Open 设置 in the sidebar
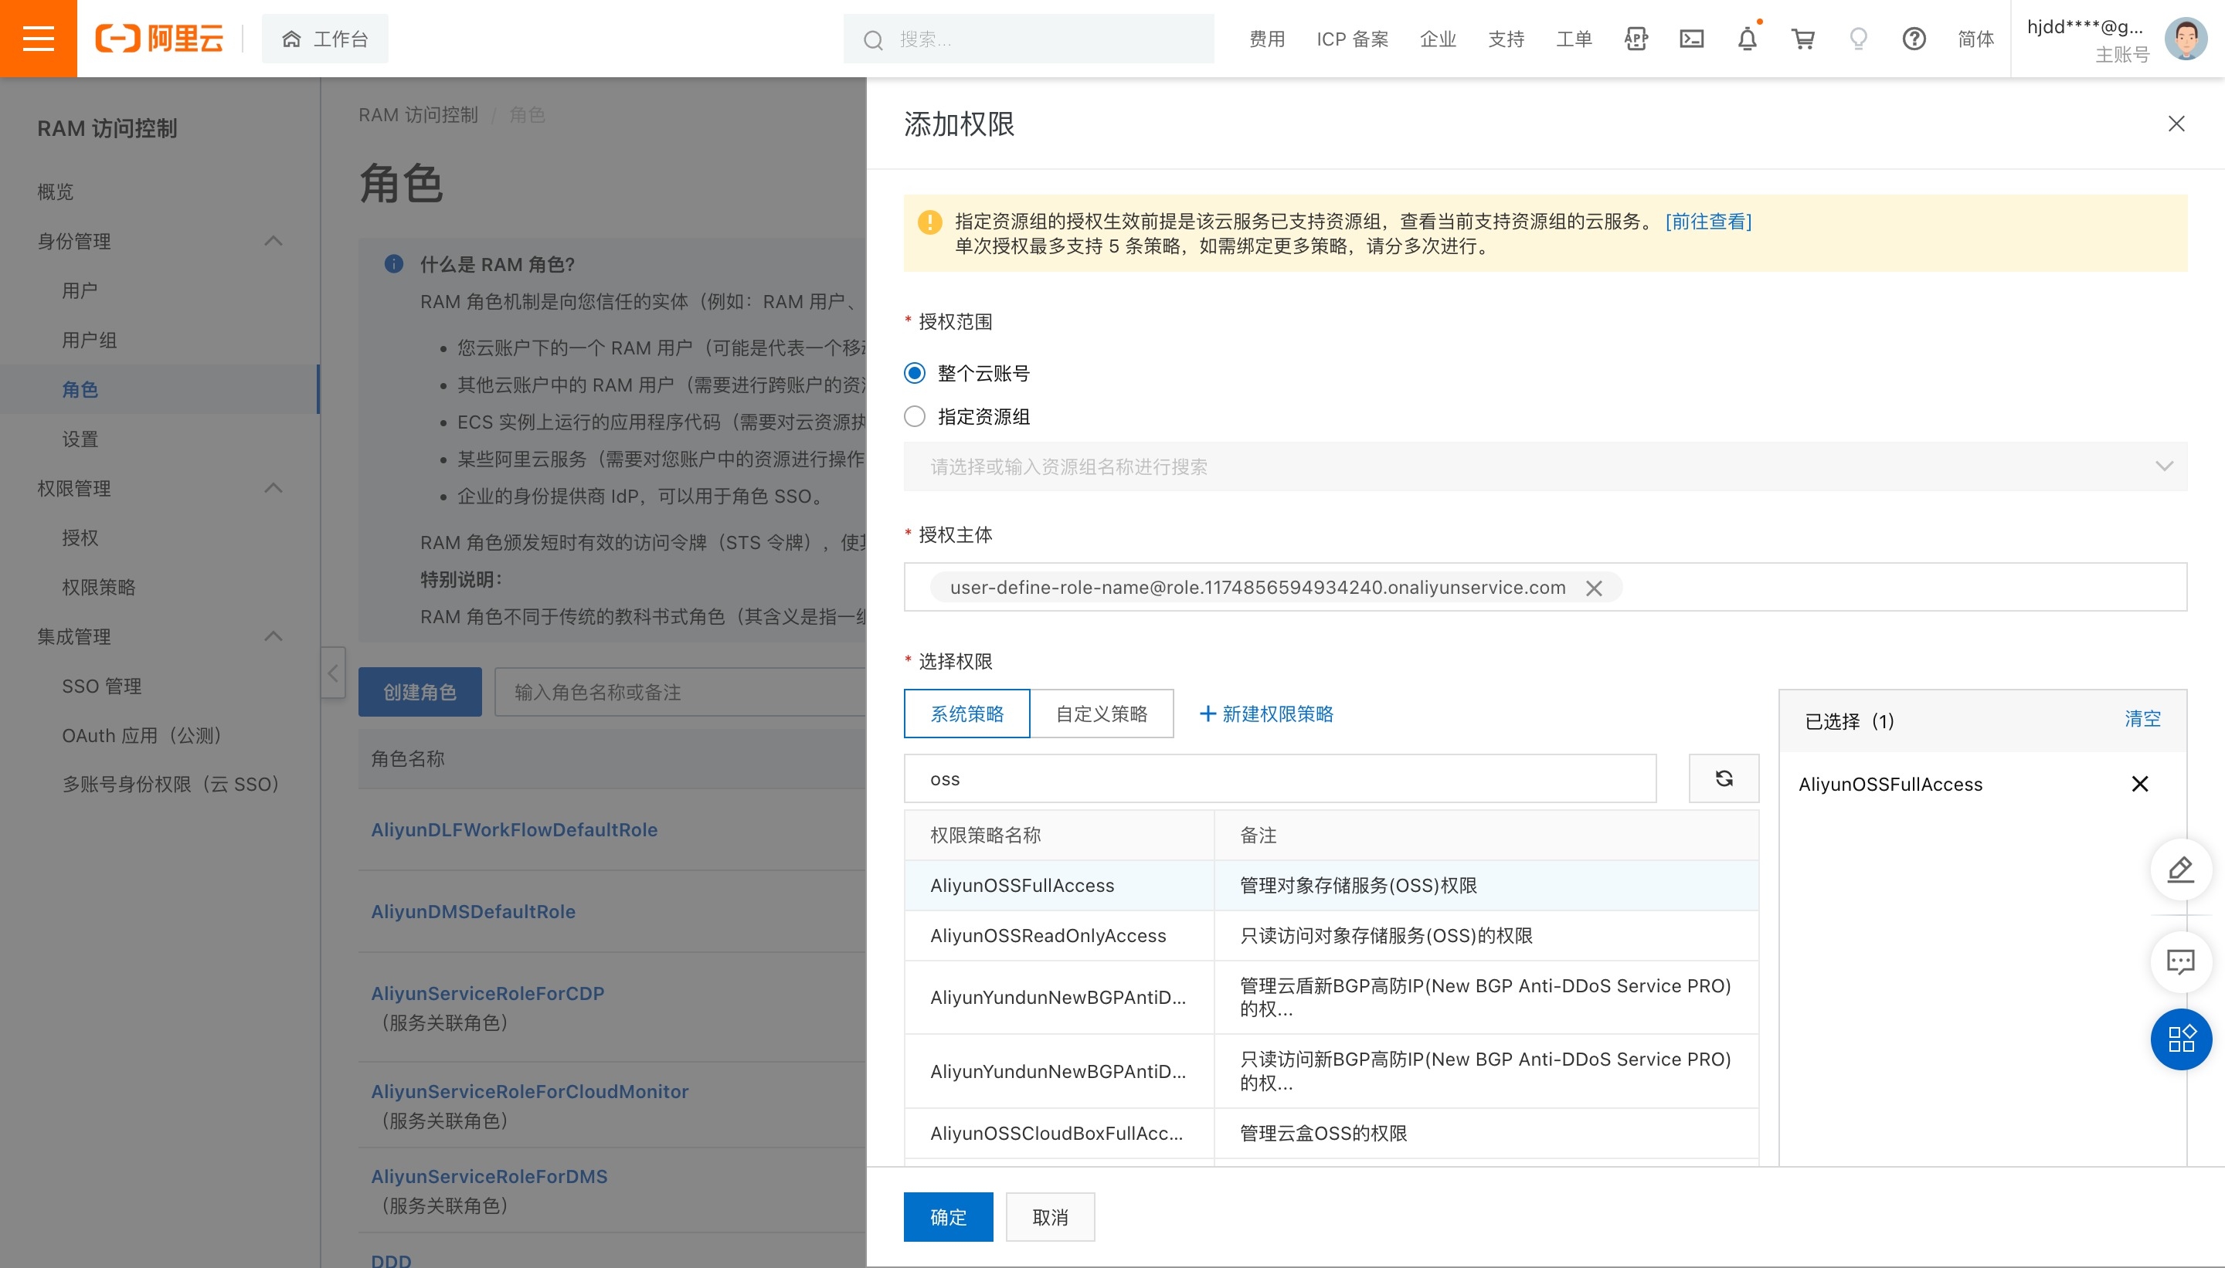The height and width of the screenshot is (1268, 2225). [x=80, y=439]
